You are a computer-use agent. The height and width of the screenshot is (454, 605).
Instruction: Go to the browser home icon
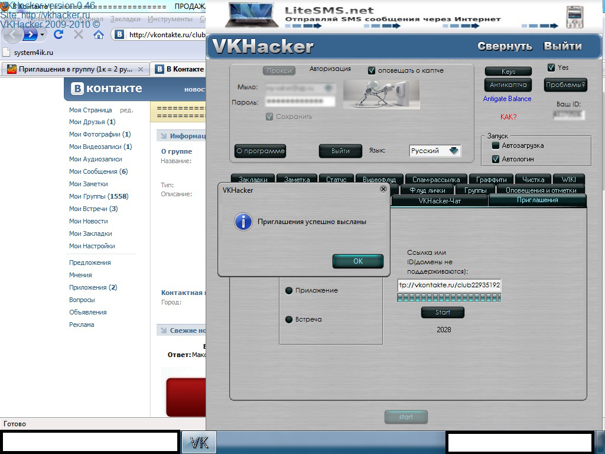(99, 35)
